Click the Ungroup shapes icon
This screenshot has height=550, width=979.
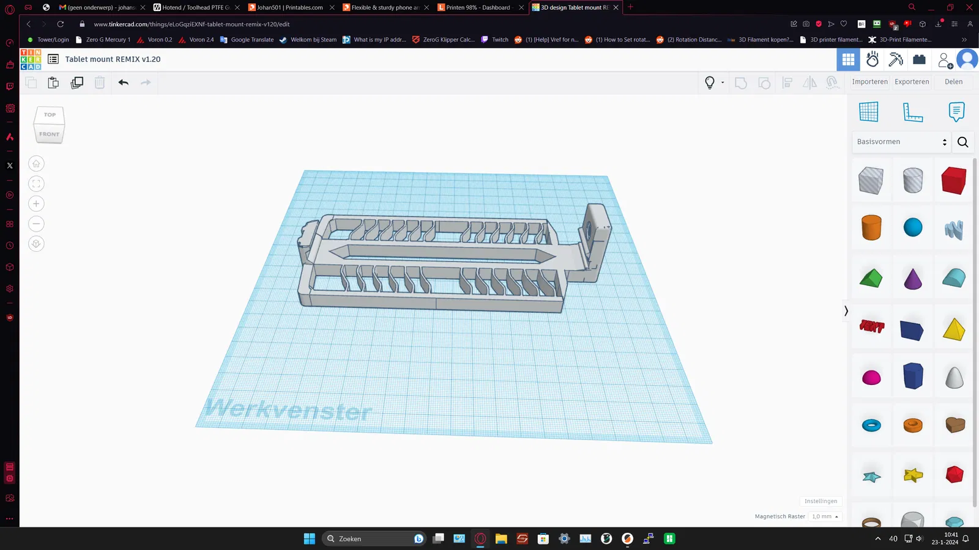pyautogui.click(x=764, y=82)
